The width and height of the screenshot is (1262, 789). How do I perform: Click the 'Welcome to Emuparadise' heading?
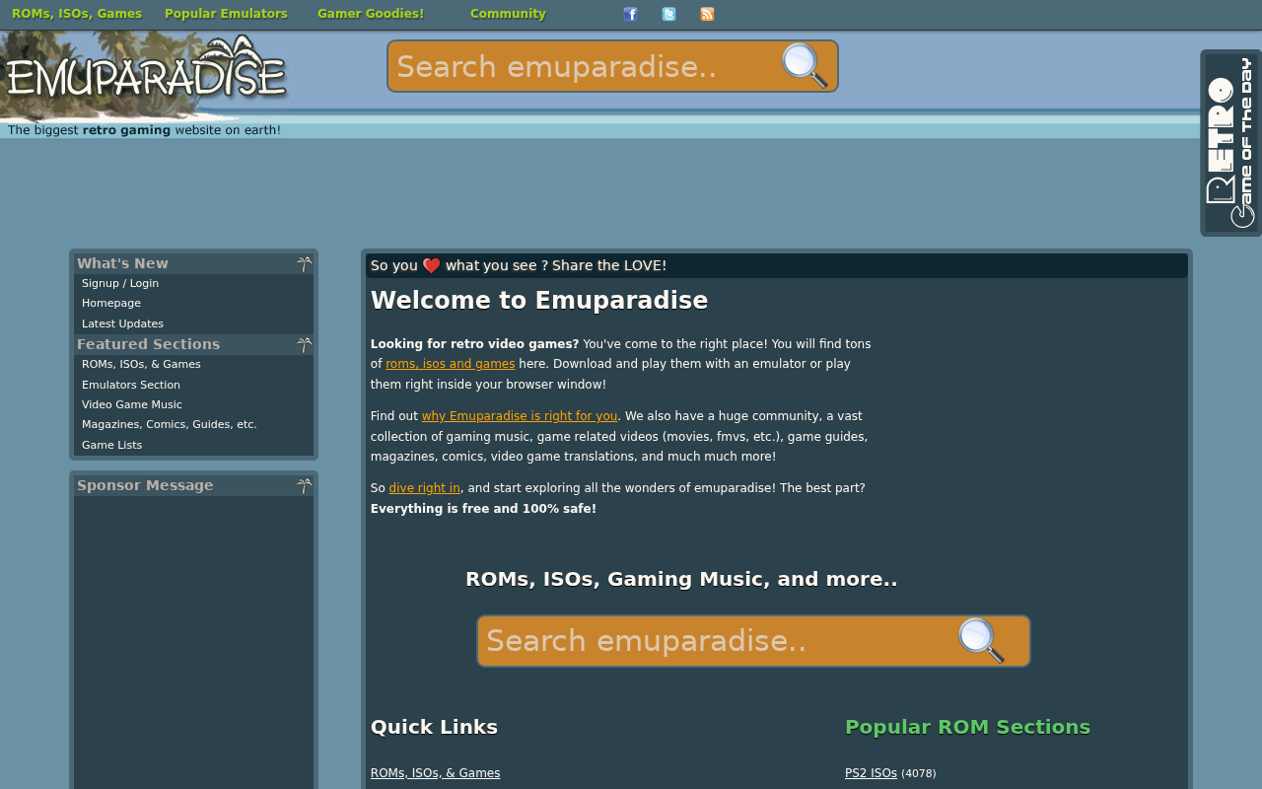tap(539, 301)
